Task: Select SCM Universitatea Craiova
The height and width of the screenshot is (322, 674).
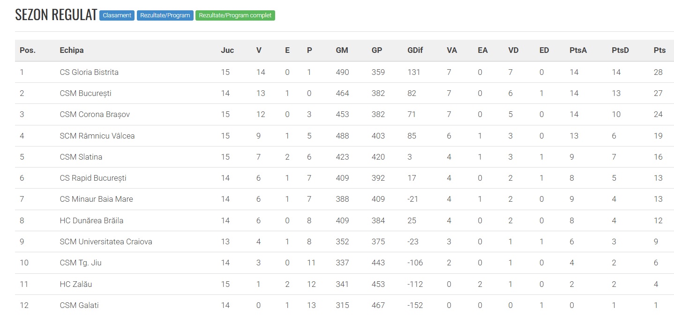Action: tap(106, 241)
